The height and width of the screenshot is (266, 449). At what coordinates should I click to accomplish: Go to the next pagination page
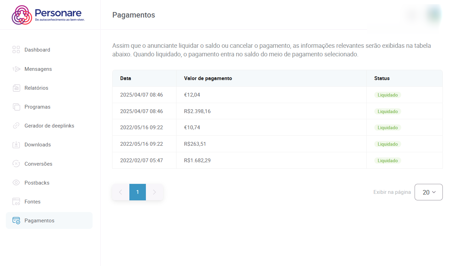tap(154, 192)
